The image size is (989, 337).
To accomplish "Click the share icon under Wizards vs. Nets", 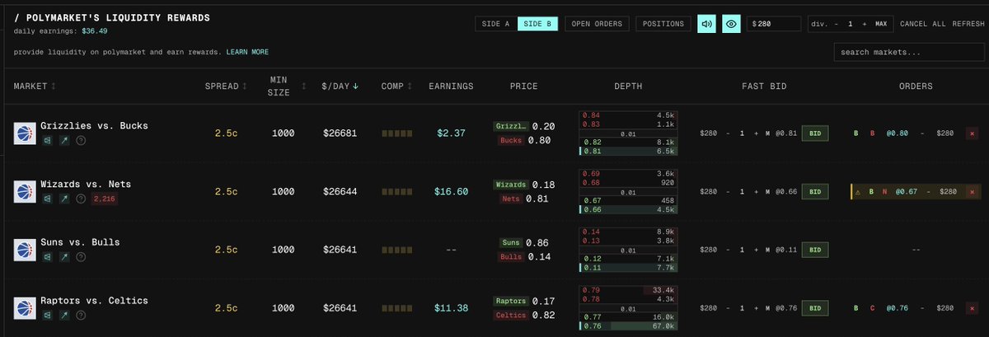I will [x=46, y=199].
